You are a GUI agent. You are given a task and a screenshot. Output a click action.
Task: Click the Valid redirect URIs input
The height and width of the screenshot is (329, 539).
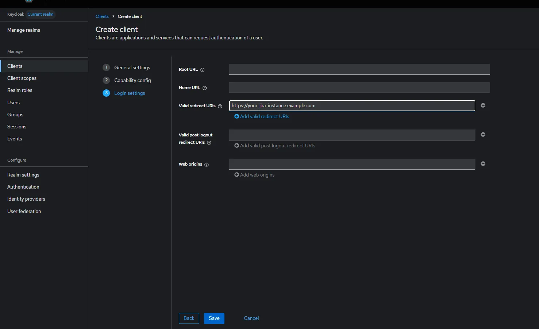point(352,106)
